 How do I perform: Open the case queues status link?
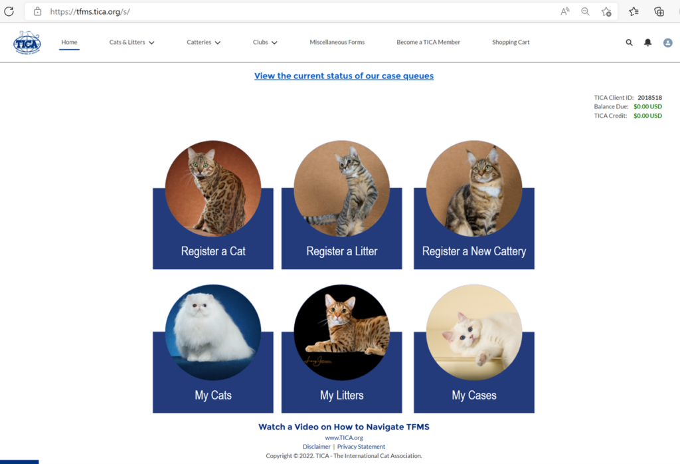pos(344,76)
